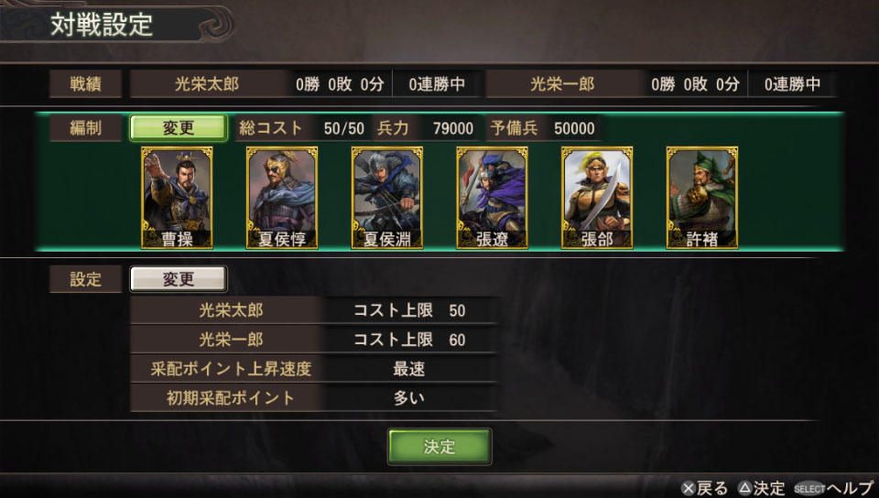Screen dimensions: 879x498
Task: Choose the 許褚 officer card
Action: [x=702, y=198]
